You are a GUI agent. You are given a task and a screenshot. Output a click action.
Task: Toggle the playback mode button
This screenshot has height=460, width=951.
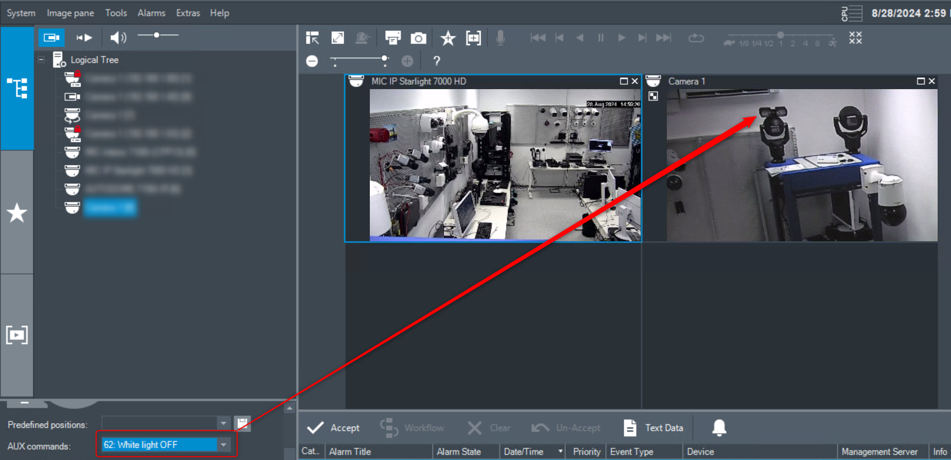click(x=84, y=37)
